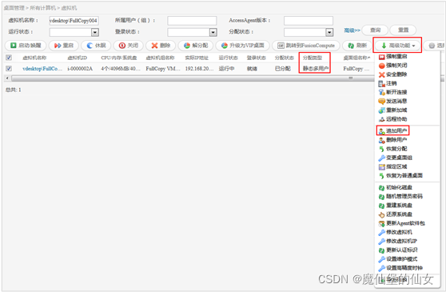The width and height of the screenshot is (446, 292).
Task: Choose 强制关闭 force shutdown in menu
Action: pos(392,66)
